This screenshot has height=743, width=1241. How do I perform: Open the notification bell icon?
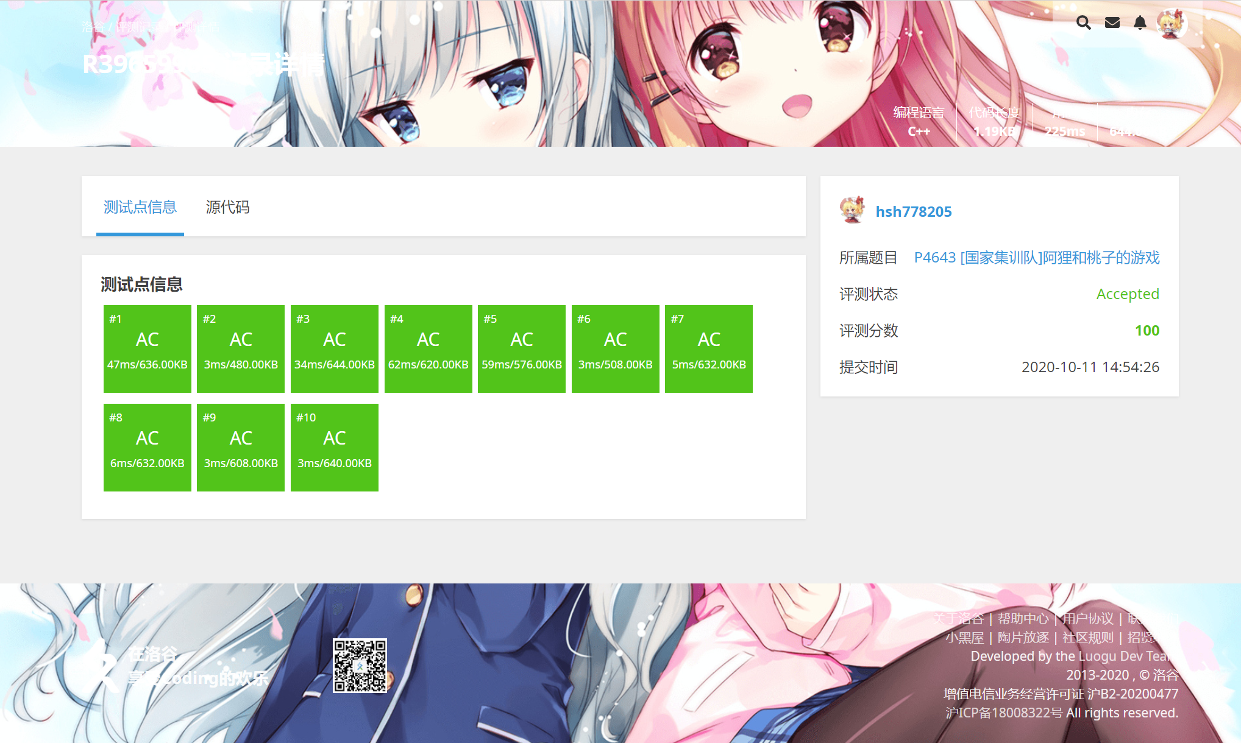pos(1140,23)
